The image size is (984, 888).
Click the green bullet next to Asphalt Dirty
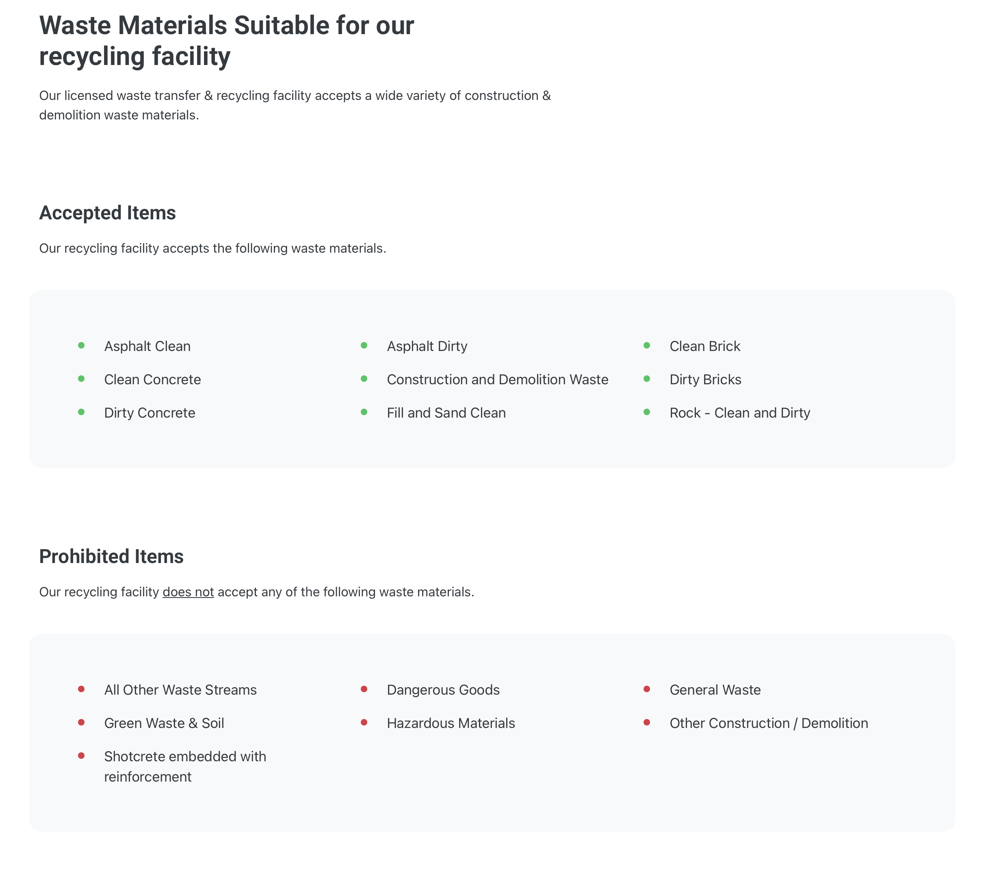(364, 345)
